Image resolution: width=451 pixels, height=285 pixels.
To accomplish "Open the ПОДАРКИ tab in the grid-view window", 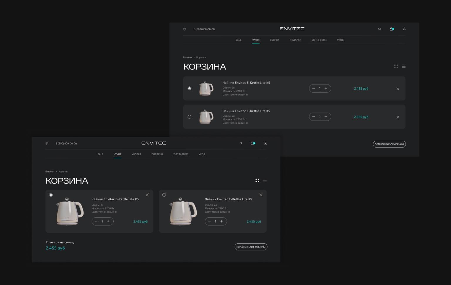I will pyautogui.click(x=157, y=154).
